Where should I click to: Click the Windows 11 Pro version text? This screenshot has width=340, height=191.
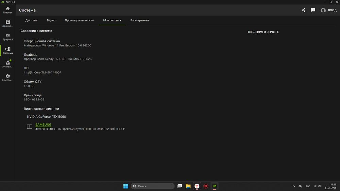coord(57,45)
